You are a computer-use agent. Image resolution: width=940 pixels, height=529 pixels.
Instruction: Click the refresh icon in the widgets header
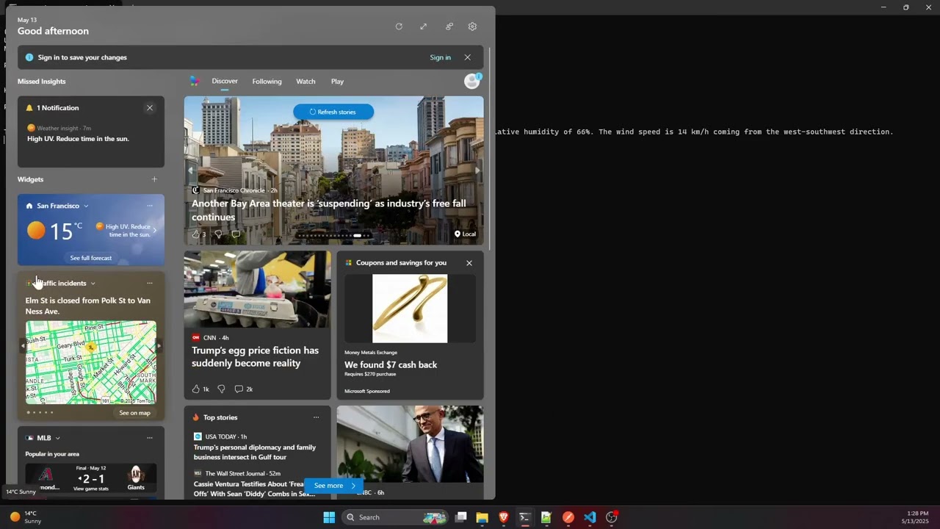(399, 26)
